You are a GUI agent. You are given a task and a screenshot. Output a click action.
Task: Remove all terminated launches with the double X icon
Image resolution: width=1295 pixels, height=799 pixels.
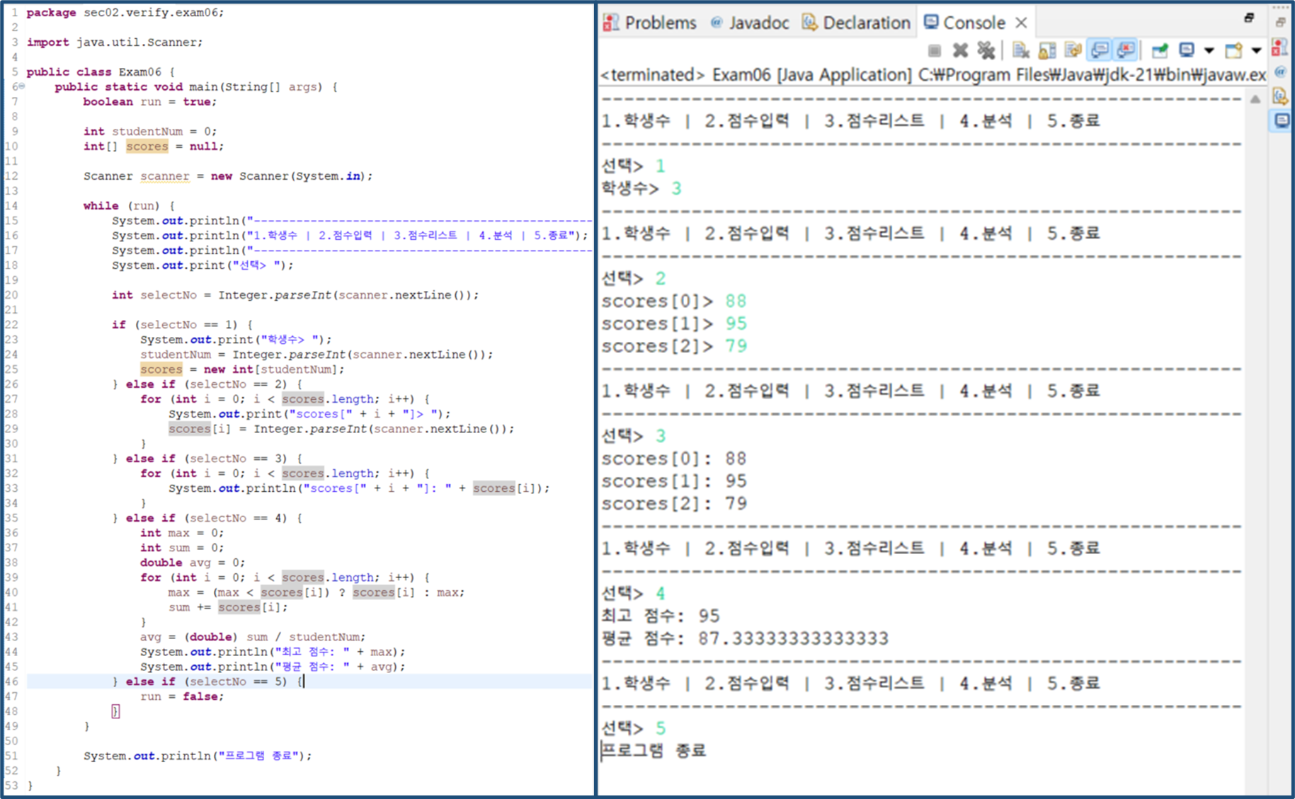coord(986,50)
